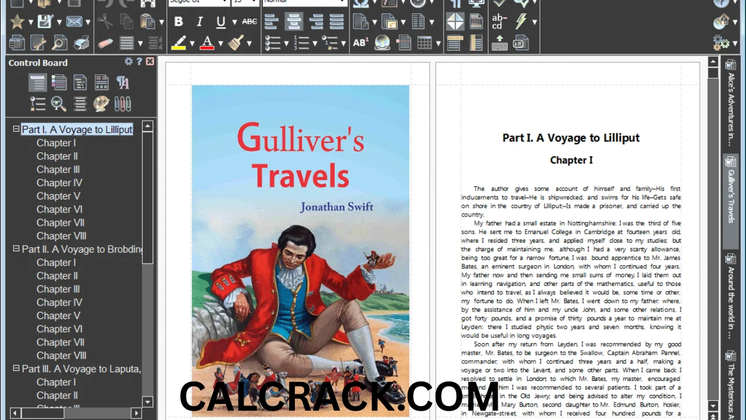Select the Control Board headings outline icon
The image size is (746, 420).
[x=38, y=83]
